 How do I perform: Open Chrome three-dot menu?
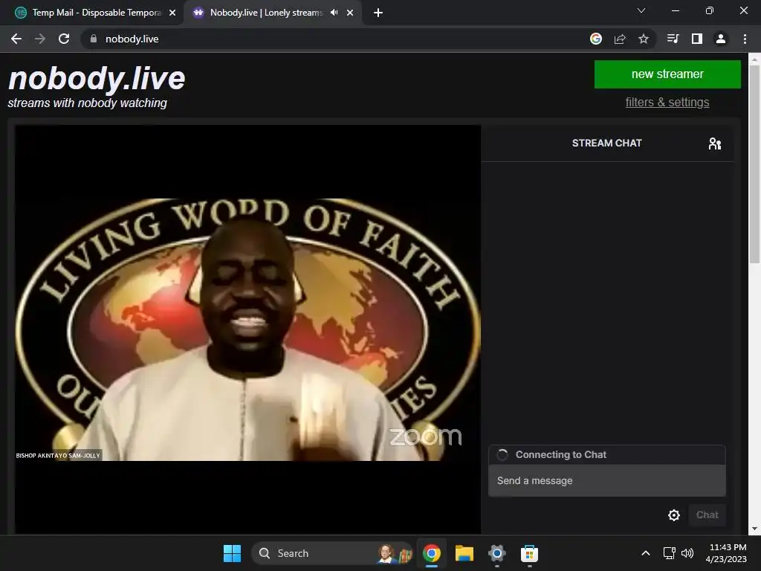coord(745,39)
